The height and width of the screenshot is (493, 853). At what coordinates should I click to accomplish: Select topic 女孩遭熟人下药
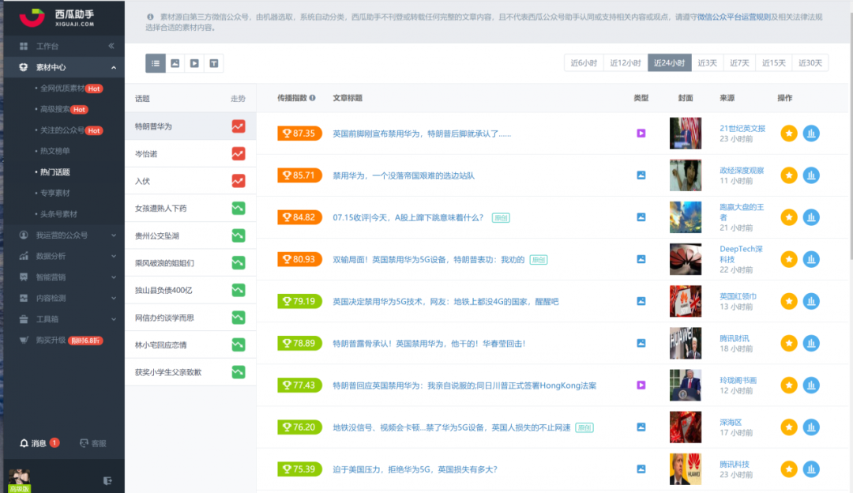(161, 209)
